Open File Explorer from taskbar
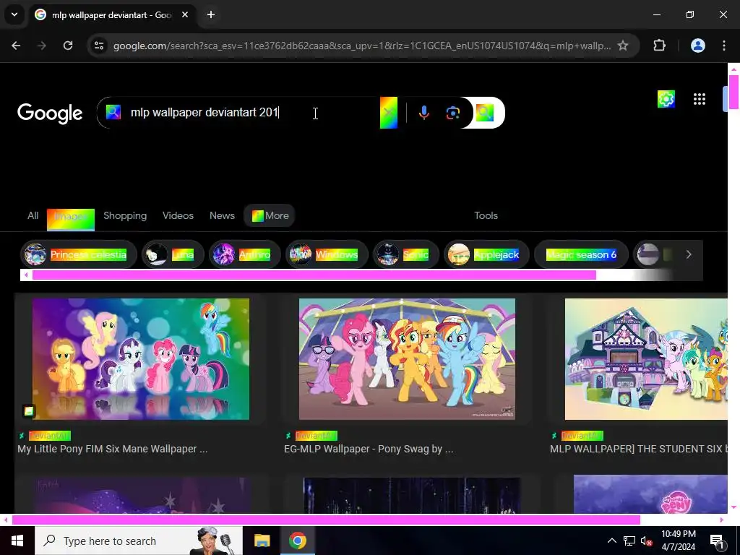The width and height of the screenshot is (740, 555). pos(262,541)
